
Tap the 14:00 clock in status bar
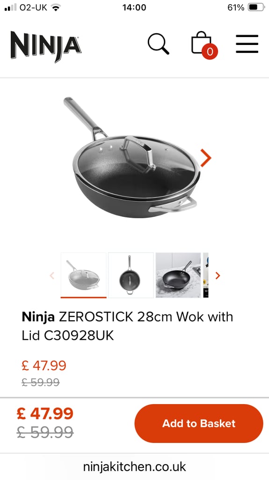coord(135,7)
